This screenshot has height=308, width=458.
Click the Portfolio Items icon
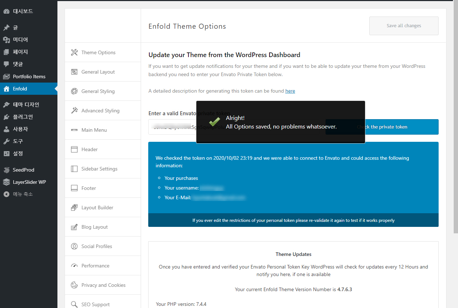[6, 76]
